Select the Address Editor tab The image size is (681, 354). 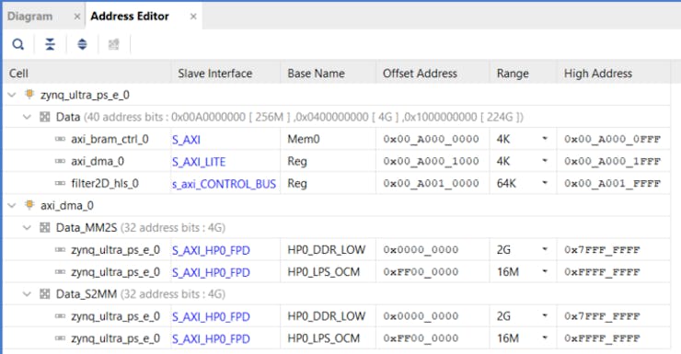pyautogui.click(x=130, y=17)
